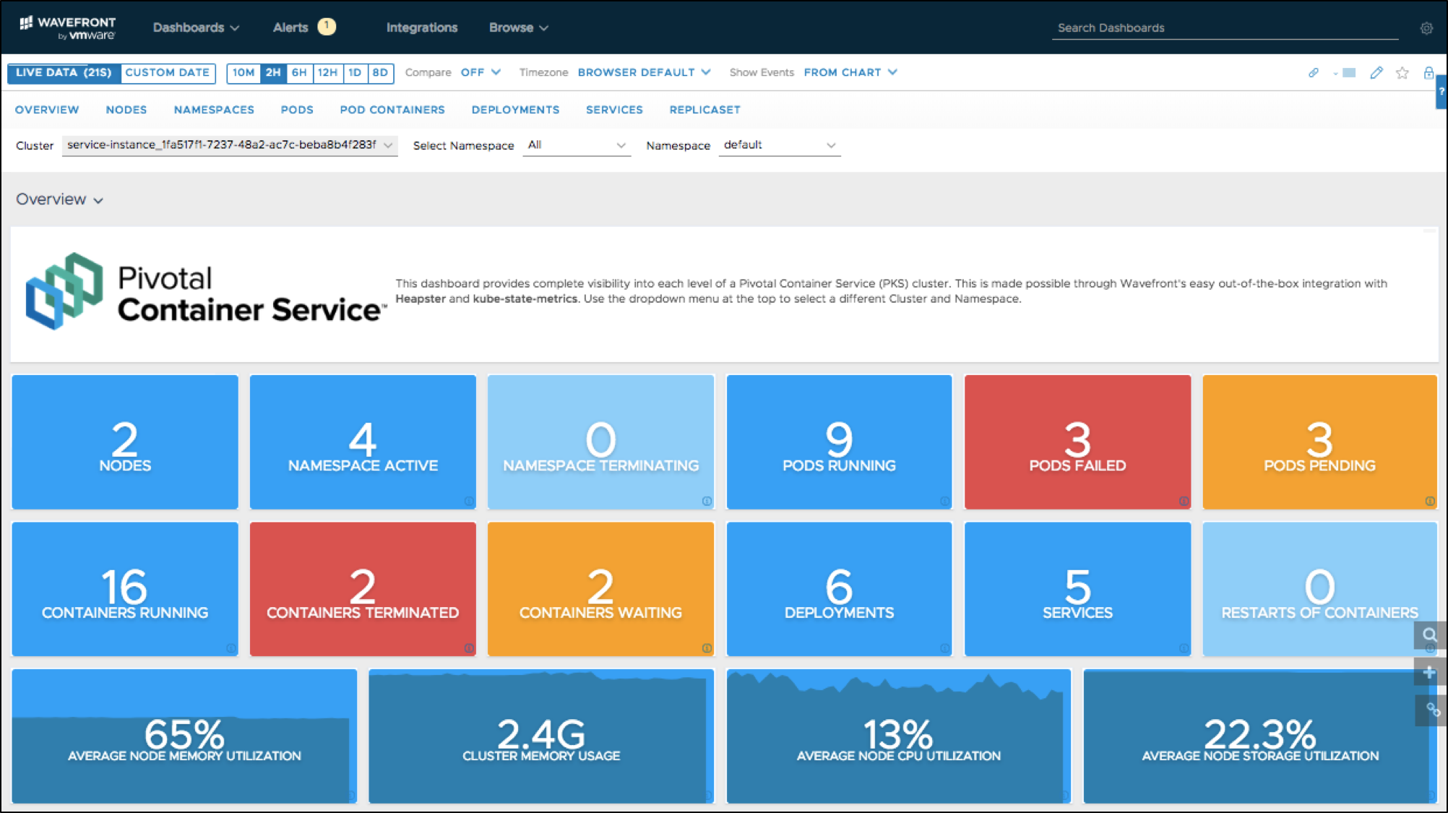Open the Restarts of Containers tile
Viewport: 1448px width, 813px height.
pyautogui.click(x=1319, y=589)
